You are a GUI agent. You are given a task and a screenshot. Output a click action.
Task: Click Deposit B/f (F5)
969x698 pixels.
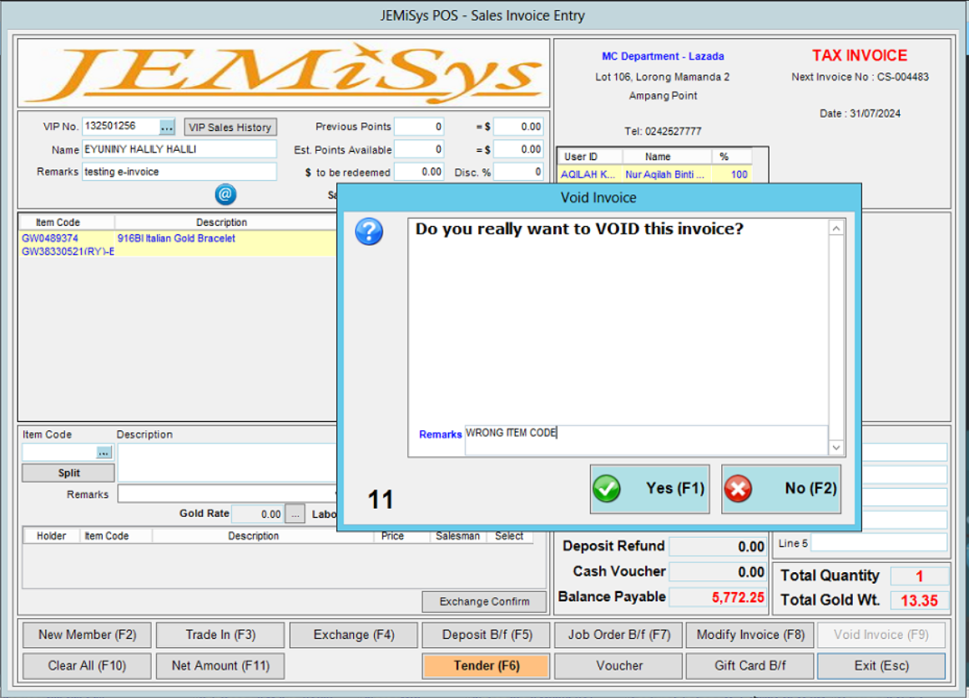point(485,635)
